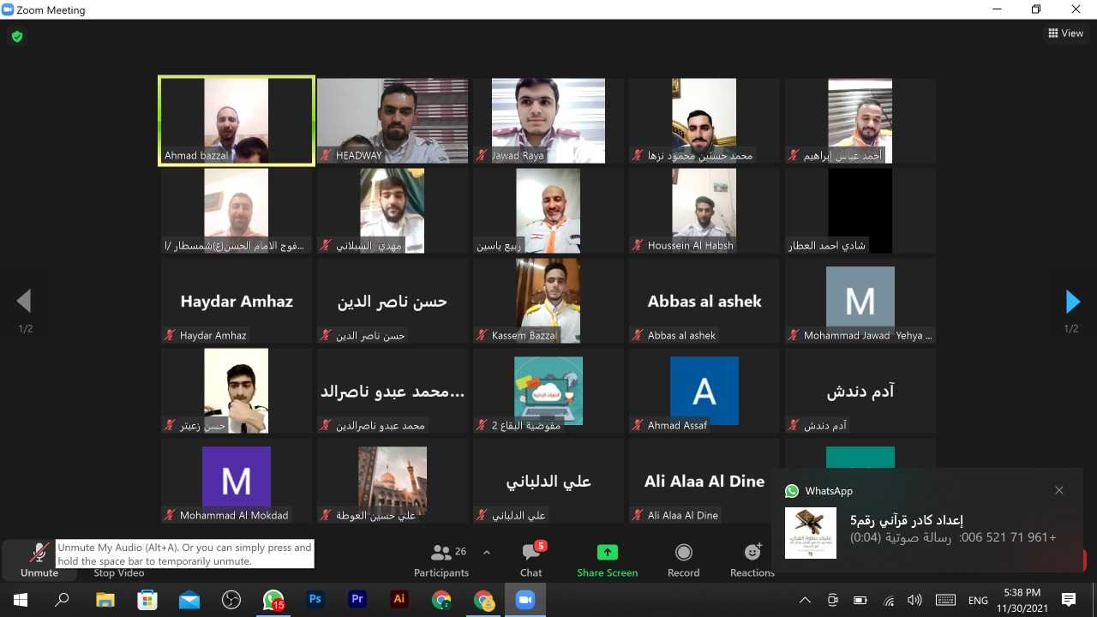
Task: Open the WhatsApp voice message notification
Action: coord(926,529)
